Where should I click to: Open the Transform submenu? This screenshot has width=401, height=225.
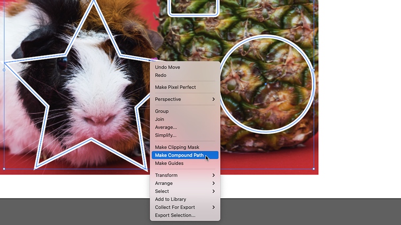point(185,175)
